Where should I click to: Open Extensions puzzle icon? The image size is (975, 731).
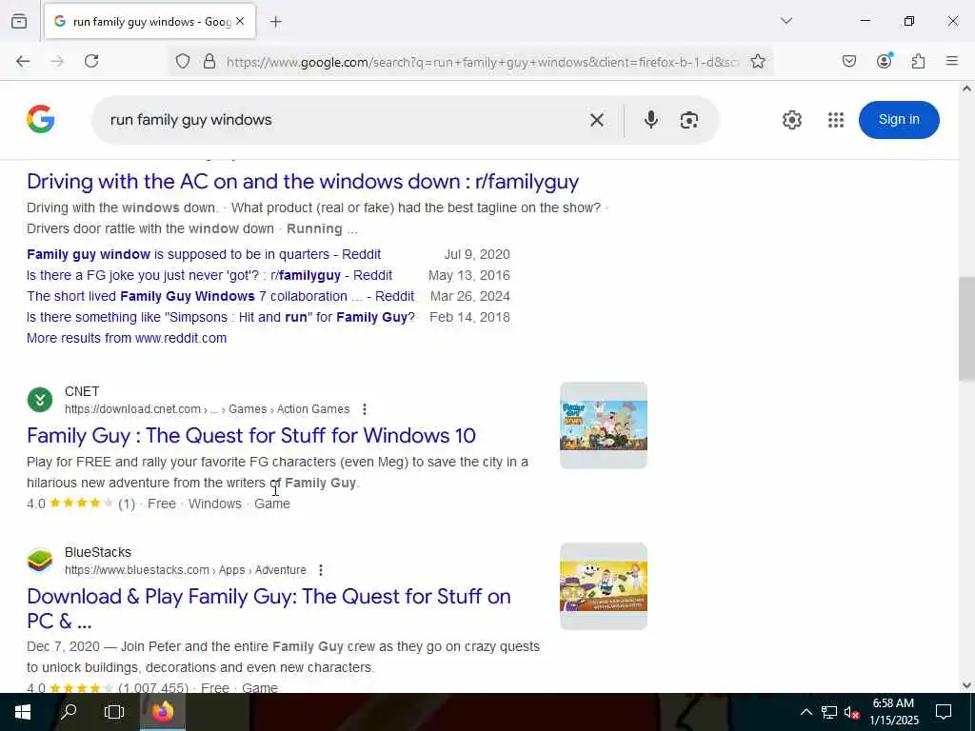(x=919, y=61)
